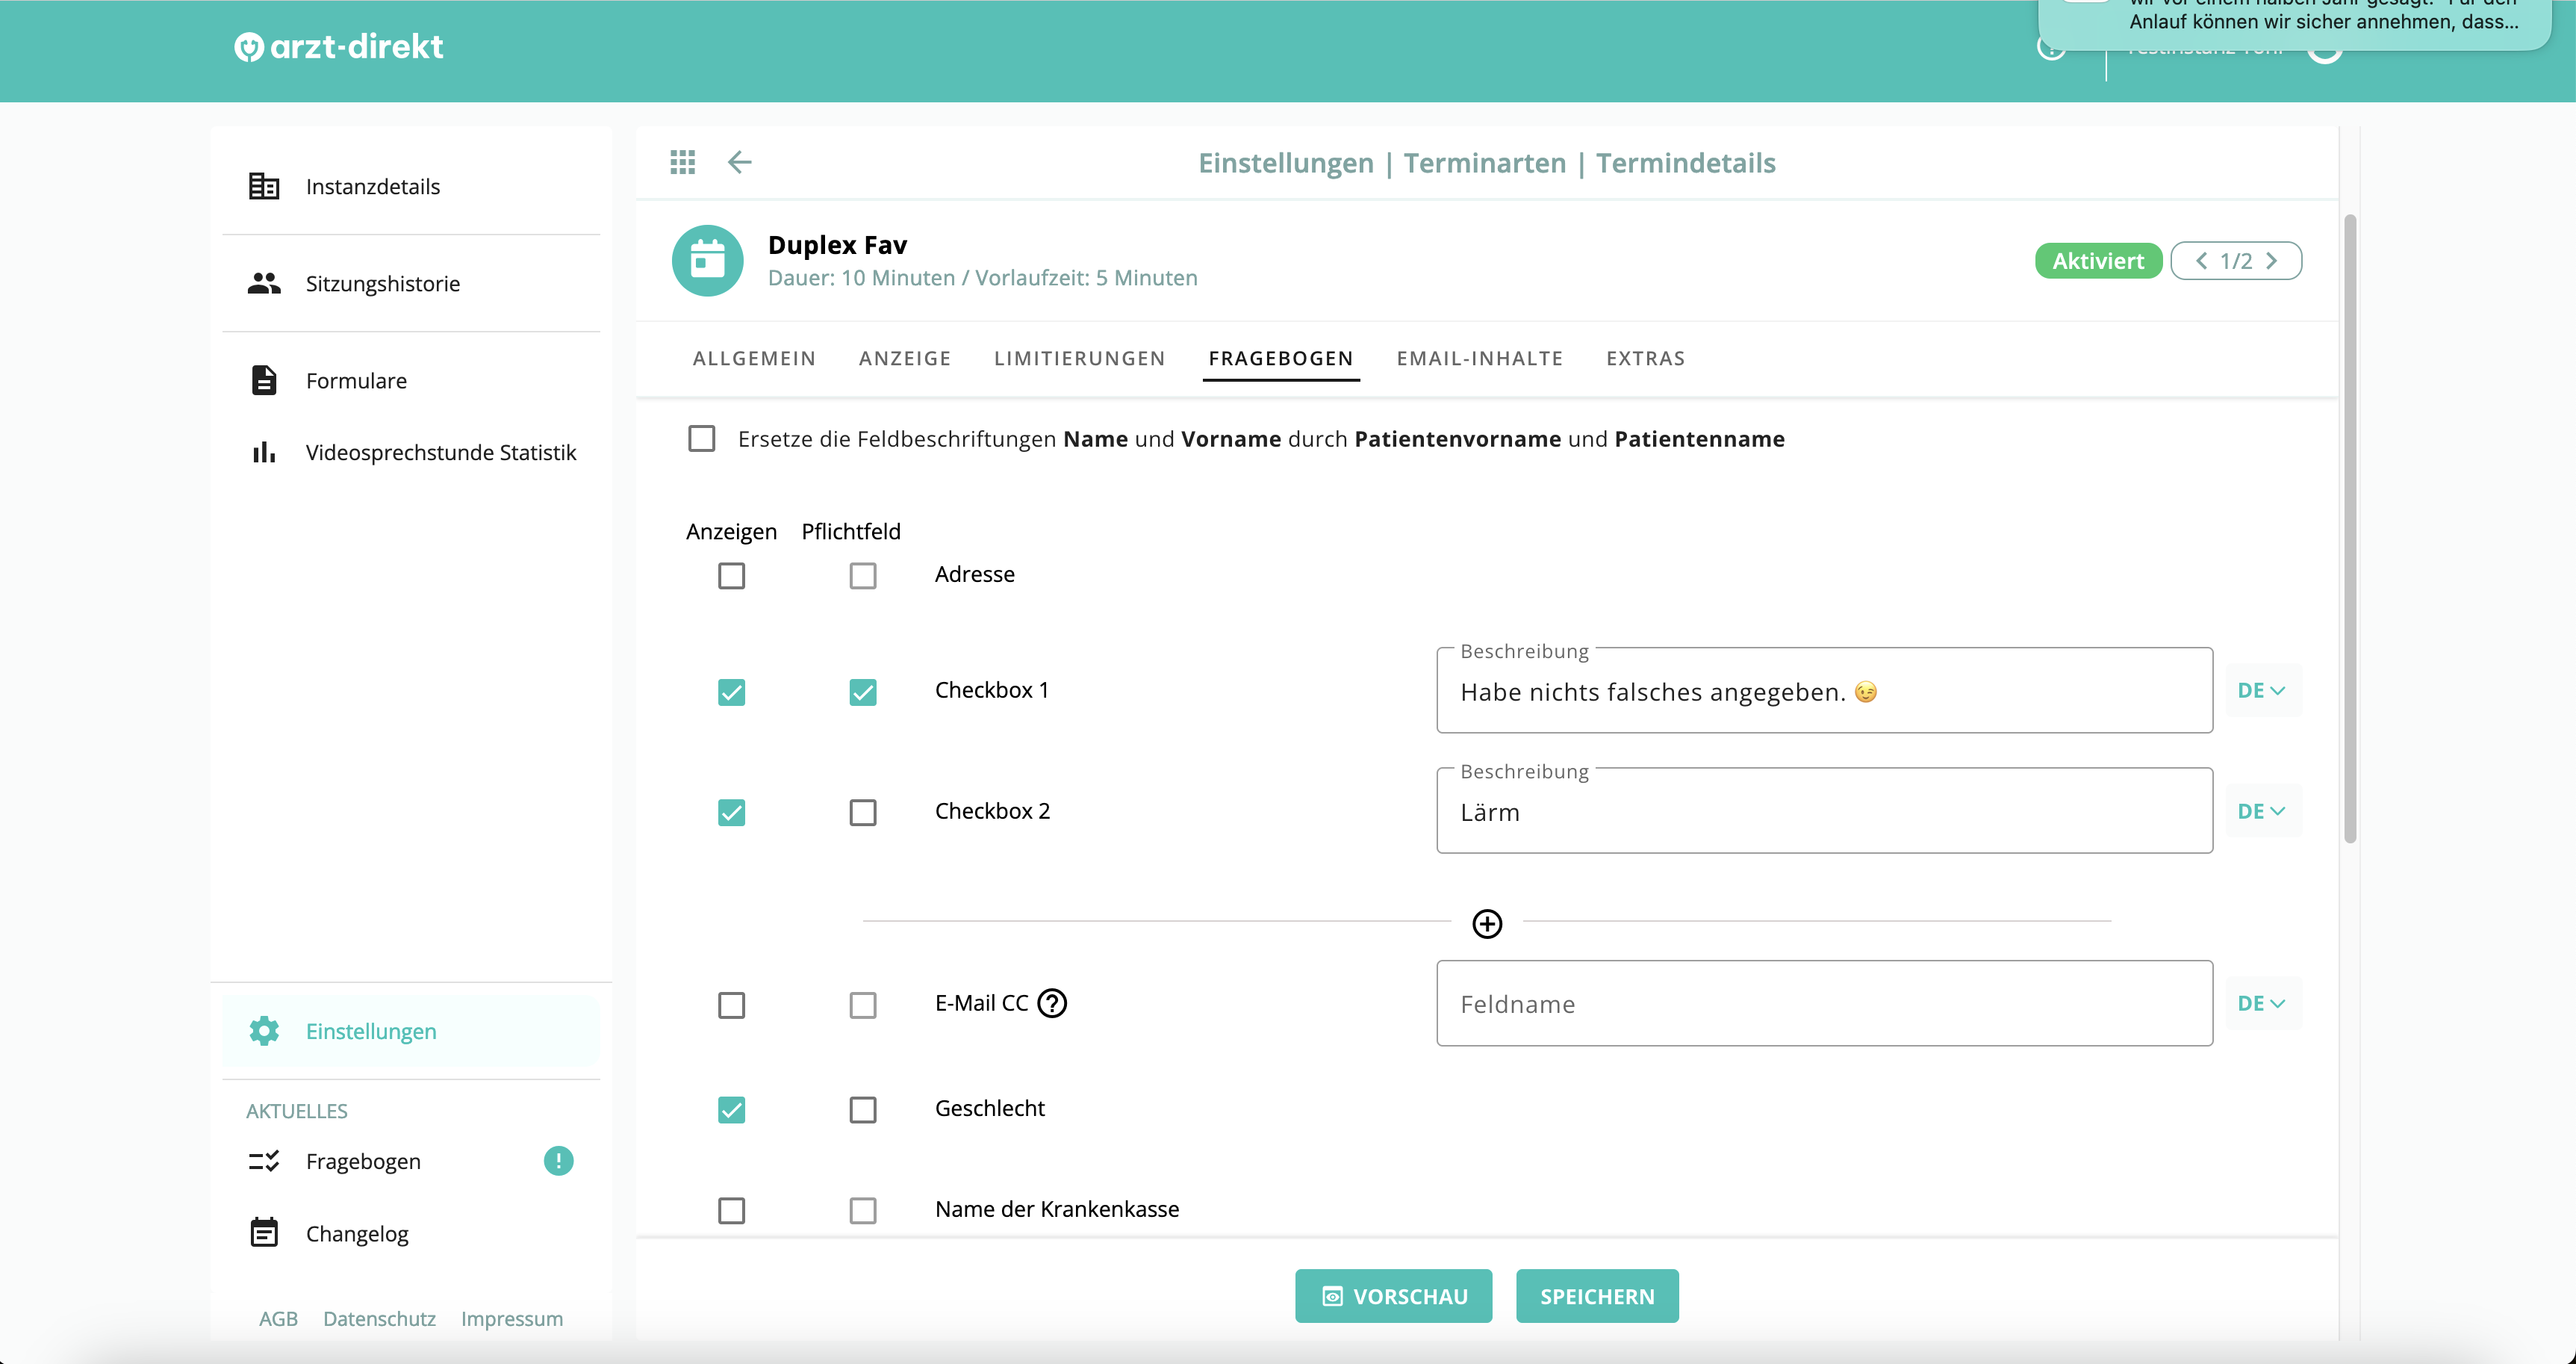The width and height of the screenshot is (2576, 1364).
Task: Uncheck Pflichtfeld for Checkbox 1
Action: pyautogui.click(x=862, y=692)
